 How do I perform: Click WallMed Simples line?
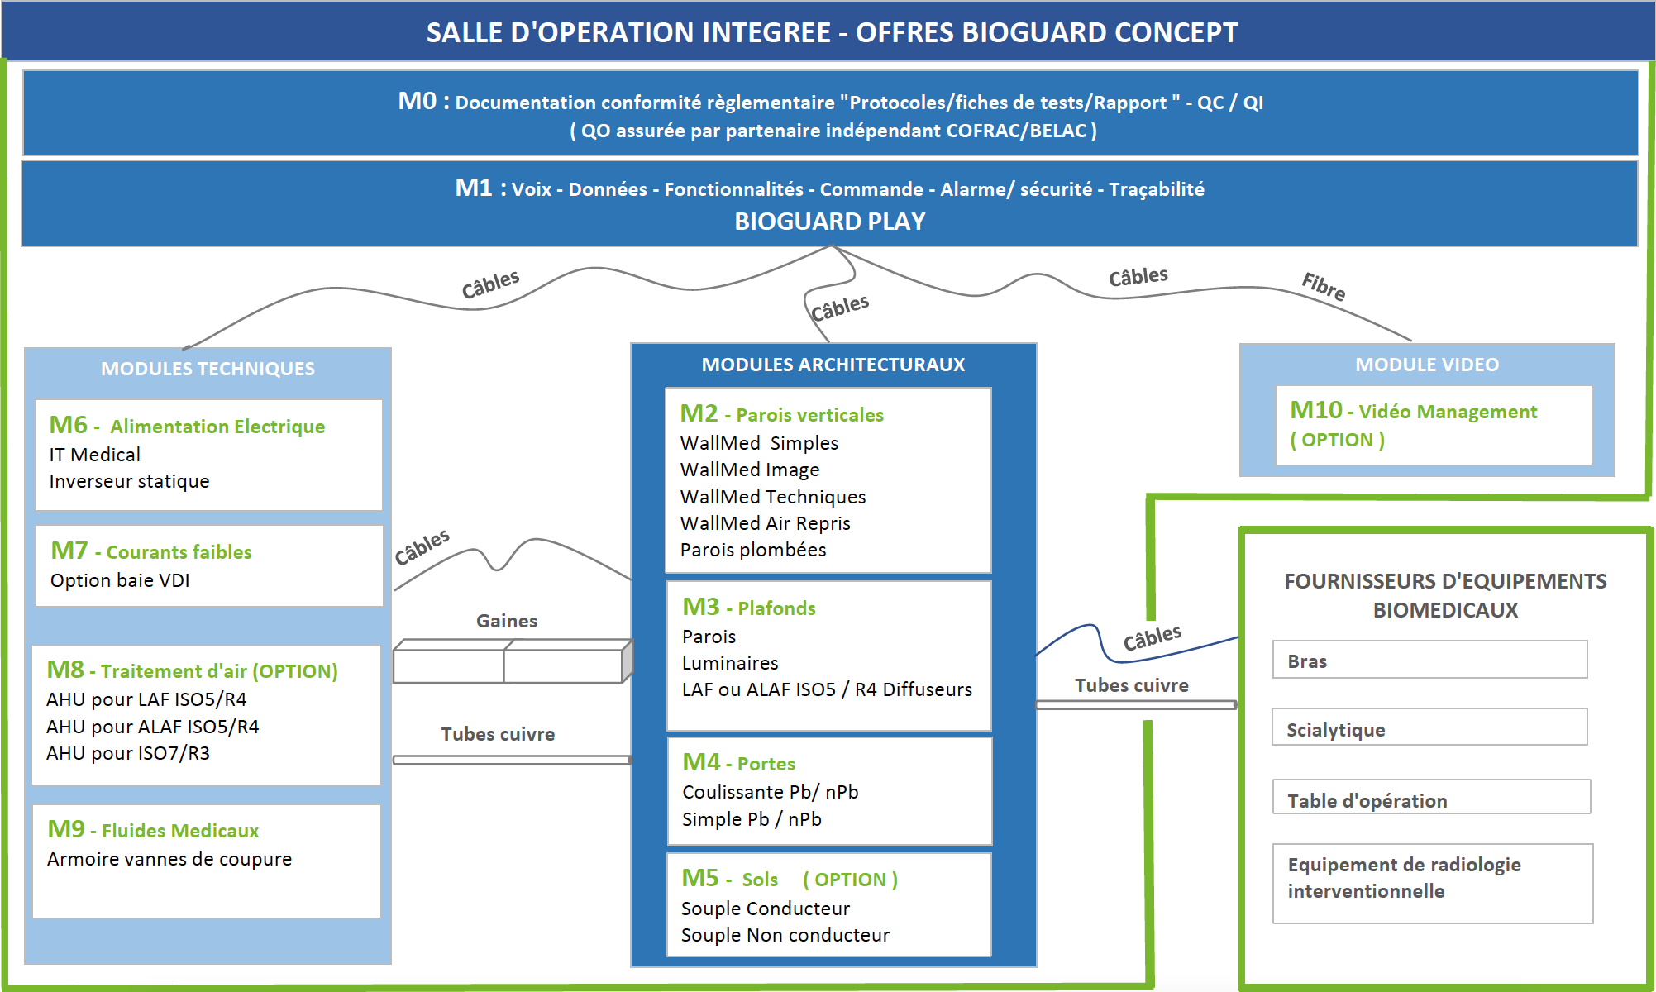click(x=759, y=443)
